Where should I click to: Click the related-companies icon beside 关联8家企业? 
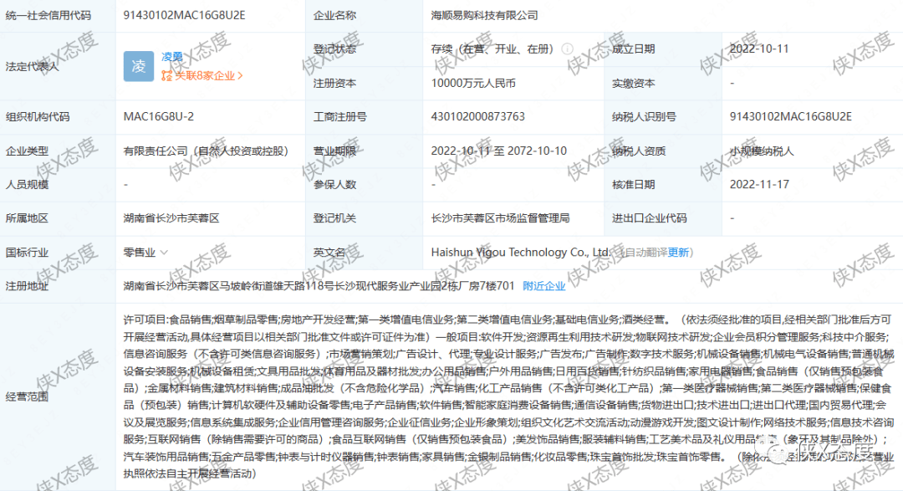(x=166, y=75)
